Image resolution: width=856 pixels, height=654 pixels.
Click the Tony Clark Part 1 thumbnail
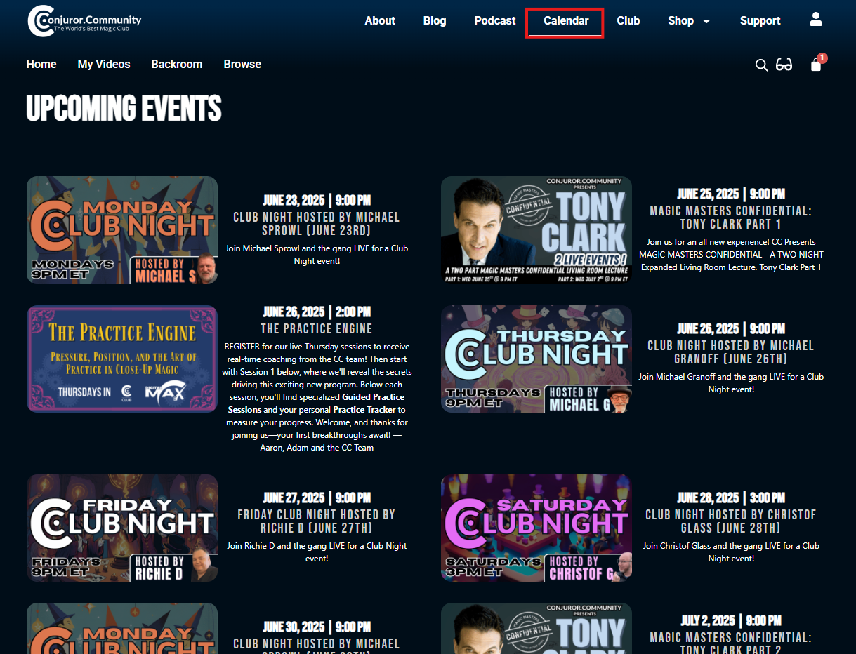(x=536, y=230)
